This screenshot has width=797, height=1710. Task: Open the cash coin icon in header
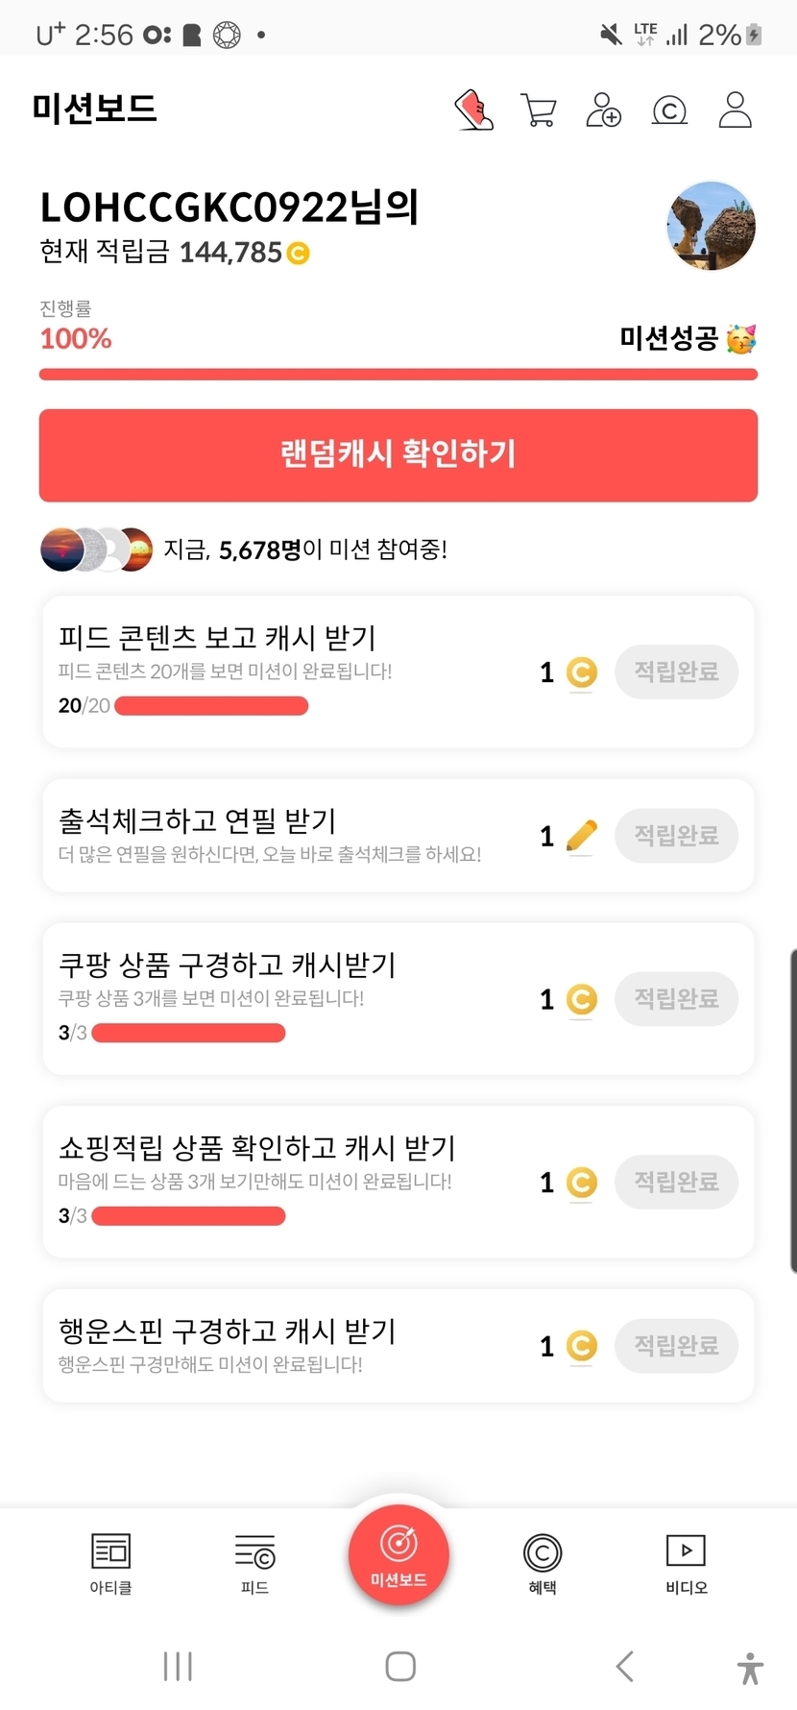669,110
